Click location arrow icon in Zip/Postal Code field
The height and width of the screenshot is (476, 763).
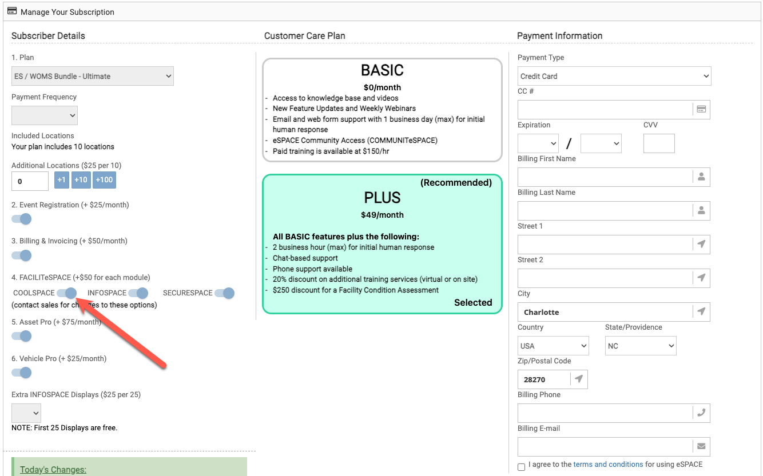(579, 379)
